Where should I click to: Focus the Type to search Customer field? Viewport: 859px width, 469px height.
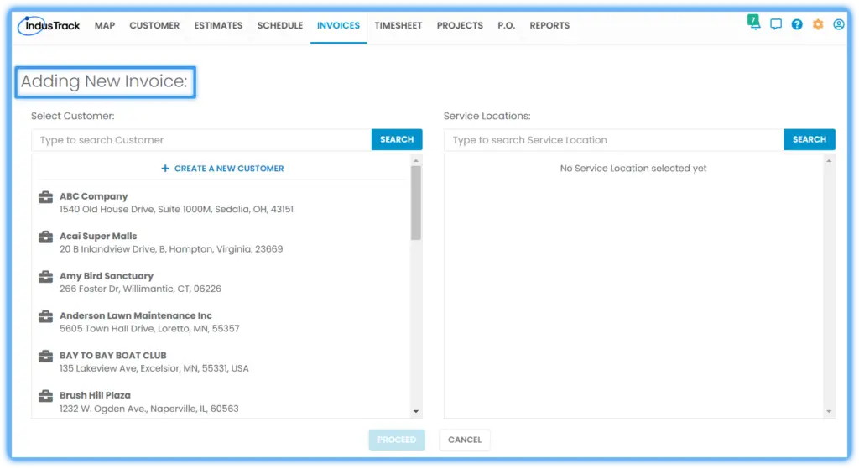click(x=201, y=140)
